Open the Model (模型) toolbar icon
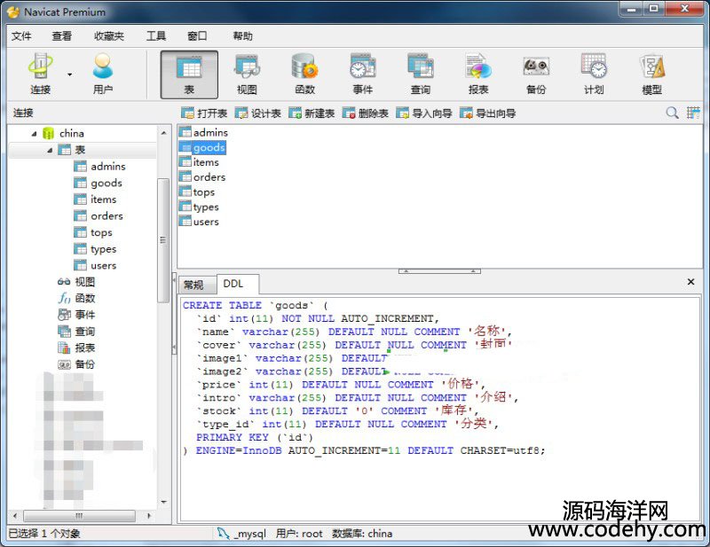The image size is (710, 547). point(651,73)
